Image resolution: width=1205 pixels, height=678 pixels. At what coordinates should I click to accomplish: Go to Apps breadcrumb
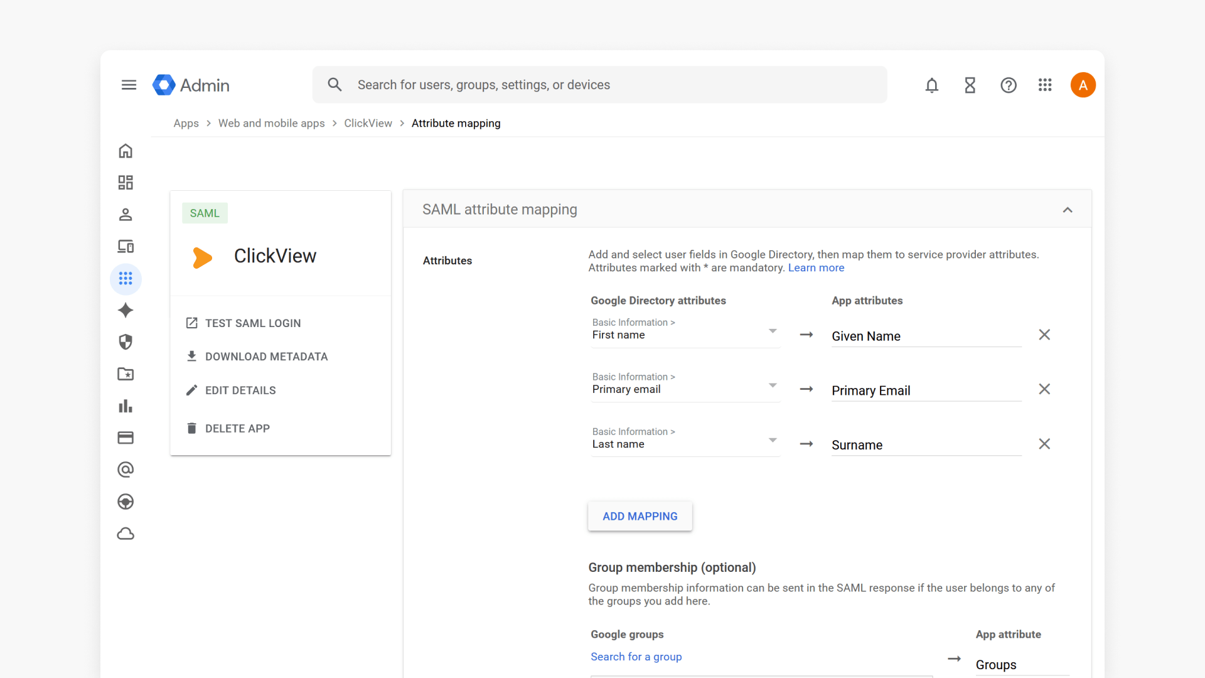pos(186,123)
